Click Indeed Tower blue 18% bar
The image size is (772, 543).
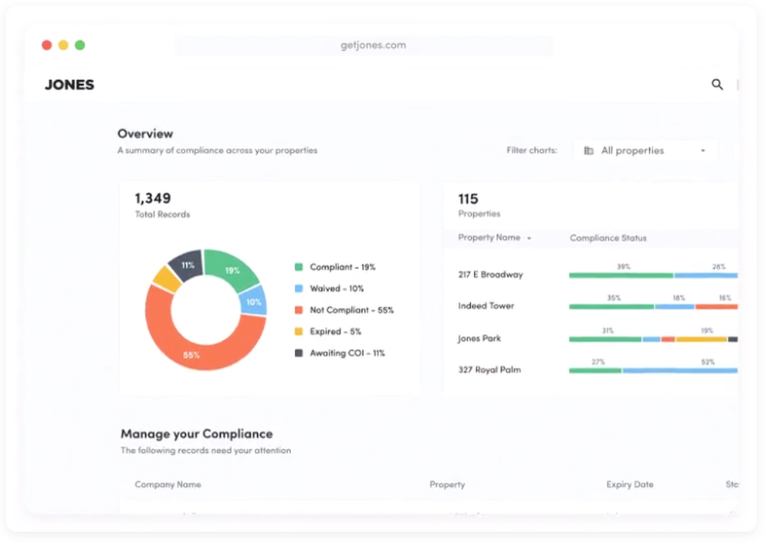click(675, 307)
